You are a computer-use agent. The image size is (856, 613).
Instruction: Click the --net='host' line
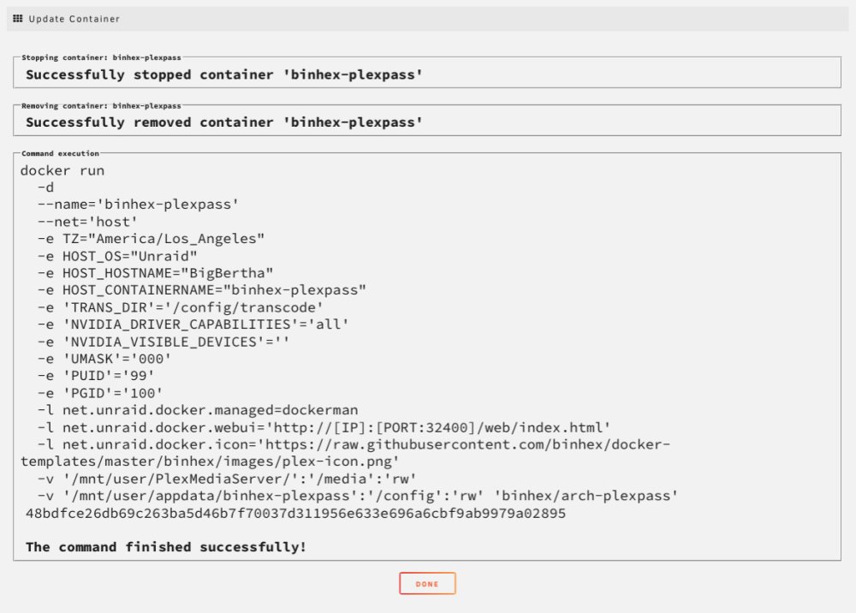click(x=87, y=222)
